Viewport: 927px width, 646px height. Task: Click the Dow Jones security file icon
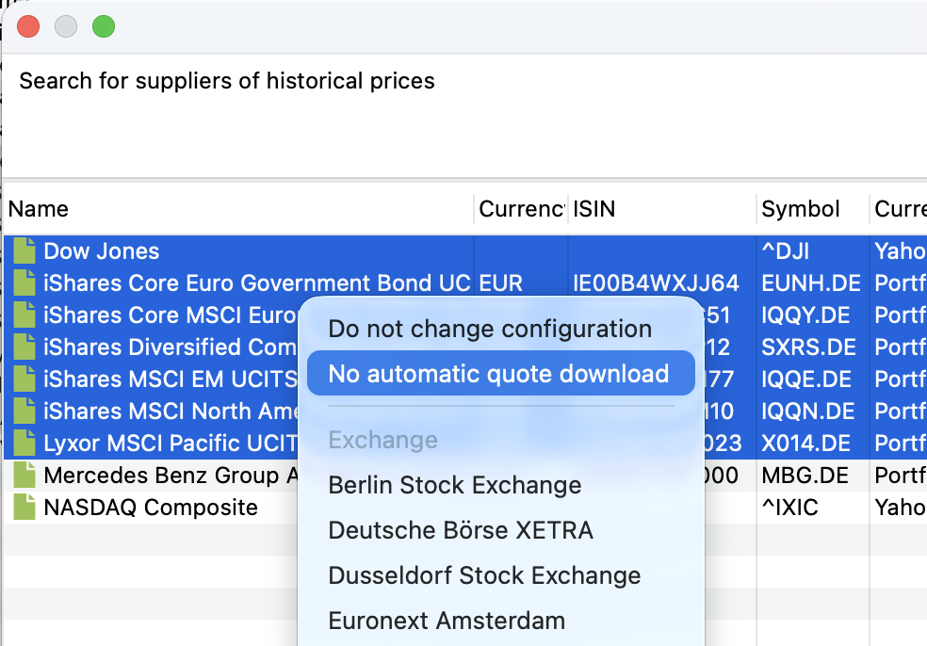(24, 251)
